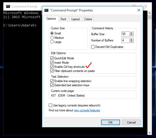Image resolution: width=156 pixels, height=138 pixels.
Task: Check Use legacy console option
Action: [51, 105]
